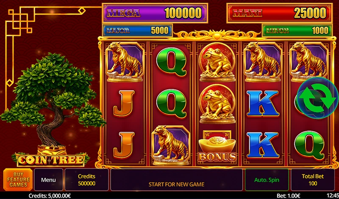339x199 pixels.
Task: Open Buy Feature Games
Action: [18, 180]
